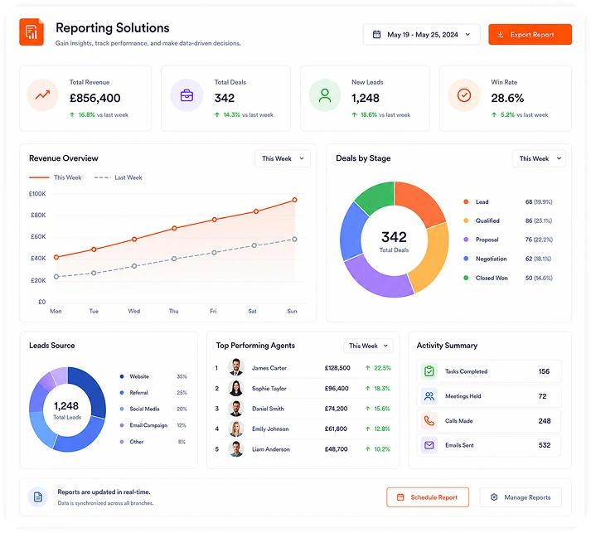The image size is (591, 533).
Task: Click Sophie Taylor's 18.3% growth value
Action: point(382,388)
